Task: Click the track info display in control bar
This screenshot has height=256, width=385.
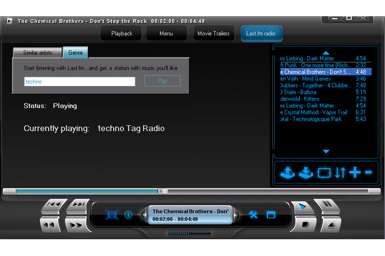Action: pyautogui.click(x=190, y=215)
